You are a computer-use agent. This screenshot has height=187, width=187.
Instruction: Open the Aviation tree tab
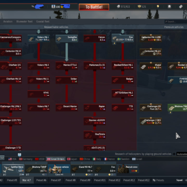coord(8,22)
